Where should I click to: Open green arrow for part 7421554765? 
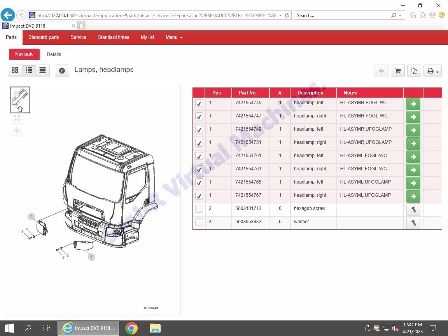point(413,183)
